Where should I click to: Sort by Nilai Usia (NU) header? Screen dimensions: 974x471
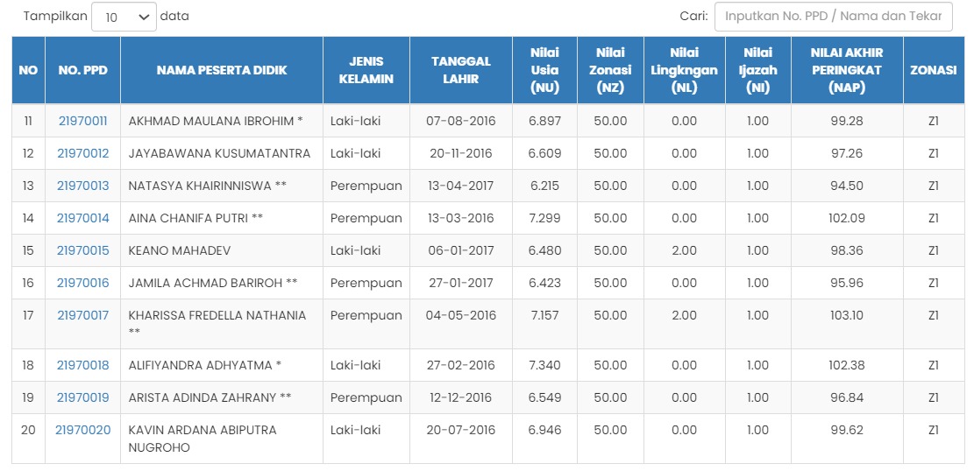click(544, 70)
